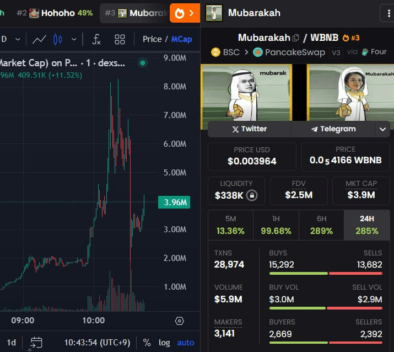The image size is (394, 352).
Task: Switch chart to Price mode
Action: 152,39
